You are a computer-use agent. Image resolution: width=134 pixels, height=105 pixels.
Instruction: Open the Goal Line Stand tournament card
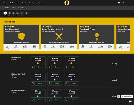pos(21,37)
